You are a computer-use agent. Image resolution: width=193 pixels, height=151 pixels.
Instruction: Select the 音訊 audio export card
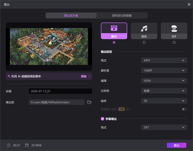[x=144, y=31]
